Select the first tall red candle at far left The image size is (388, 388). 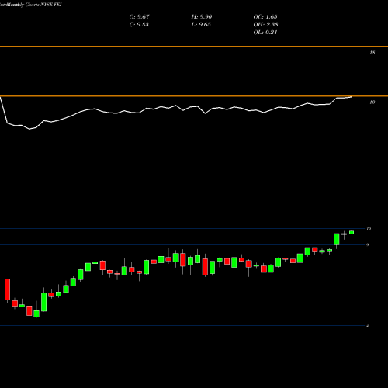(x=7, y=289)
